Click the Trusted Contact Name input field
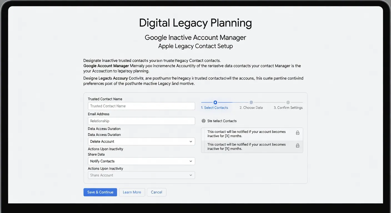391x213 pixels. point(141,106)
